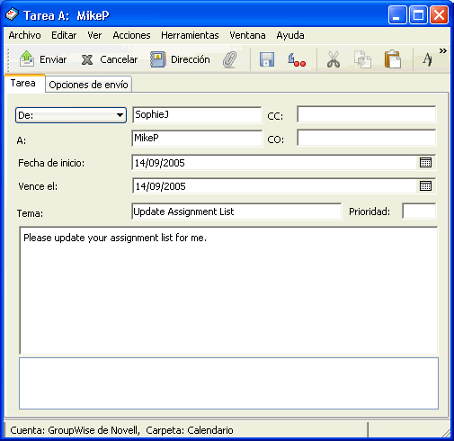The width and height of the screenshot is (454, 441).
Task: Click in the message body text area
Action: click(x=228, y=291)
